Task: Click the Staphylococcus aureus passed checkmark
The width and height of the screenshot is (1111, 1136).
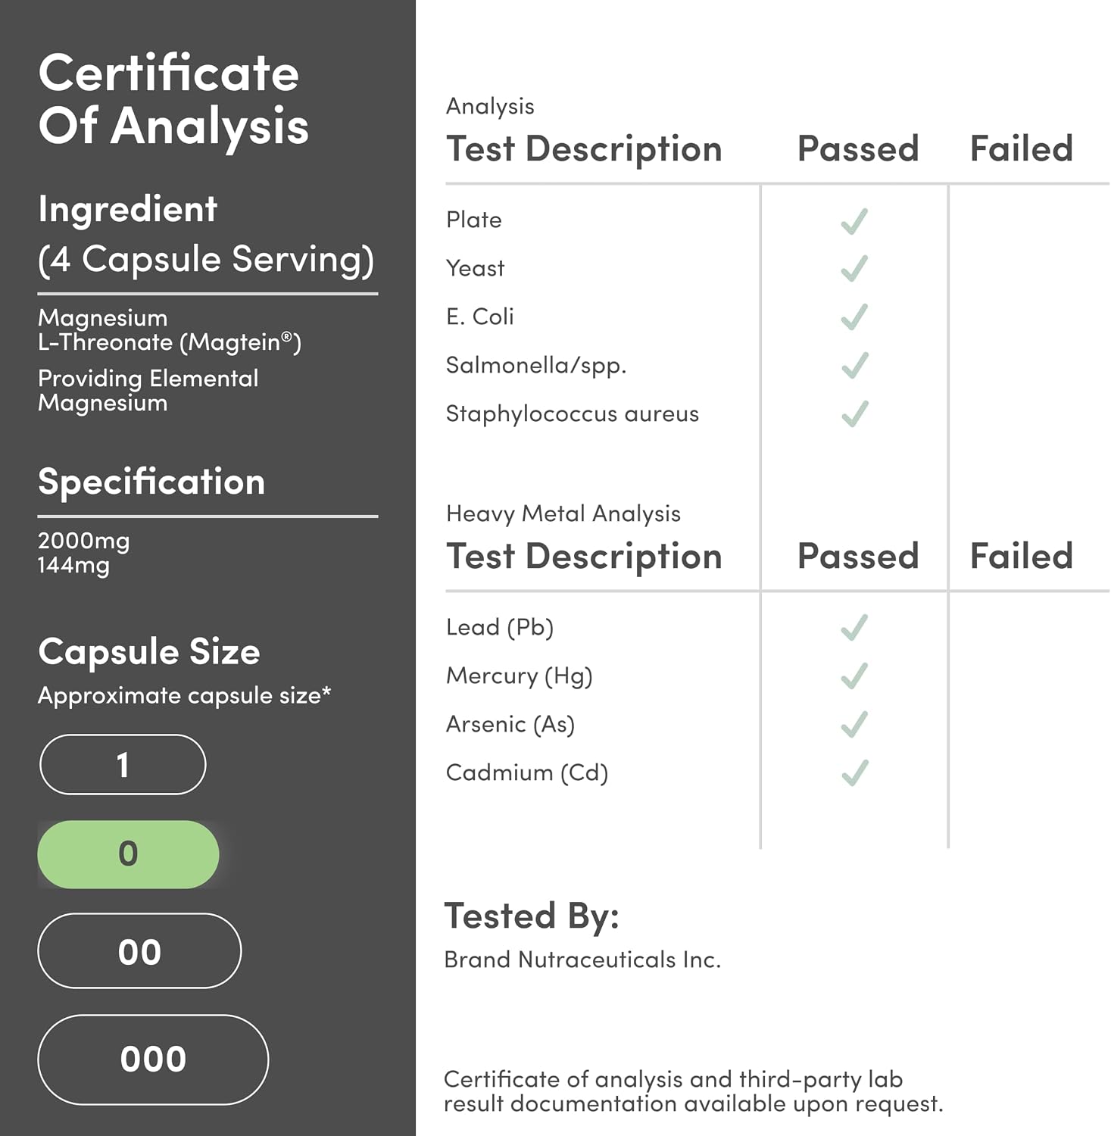Action: pyautogui.click(x=854, y=414)
